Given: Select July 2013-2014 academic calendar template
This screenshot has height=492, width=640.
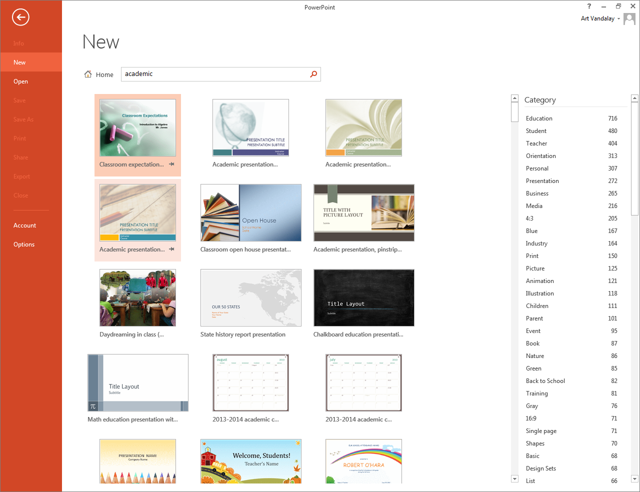Looking at the screenshot, I should pos(363,382).
